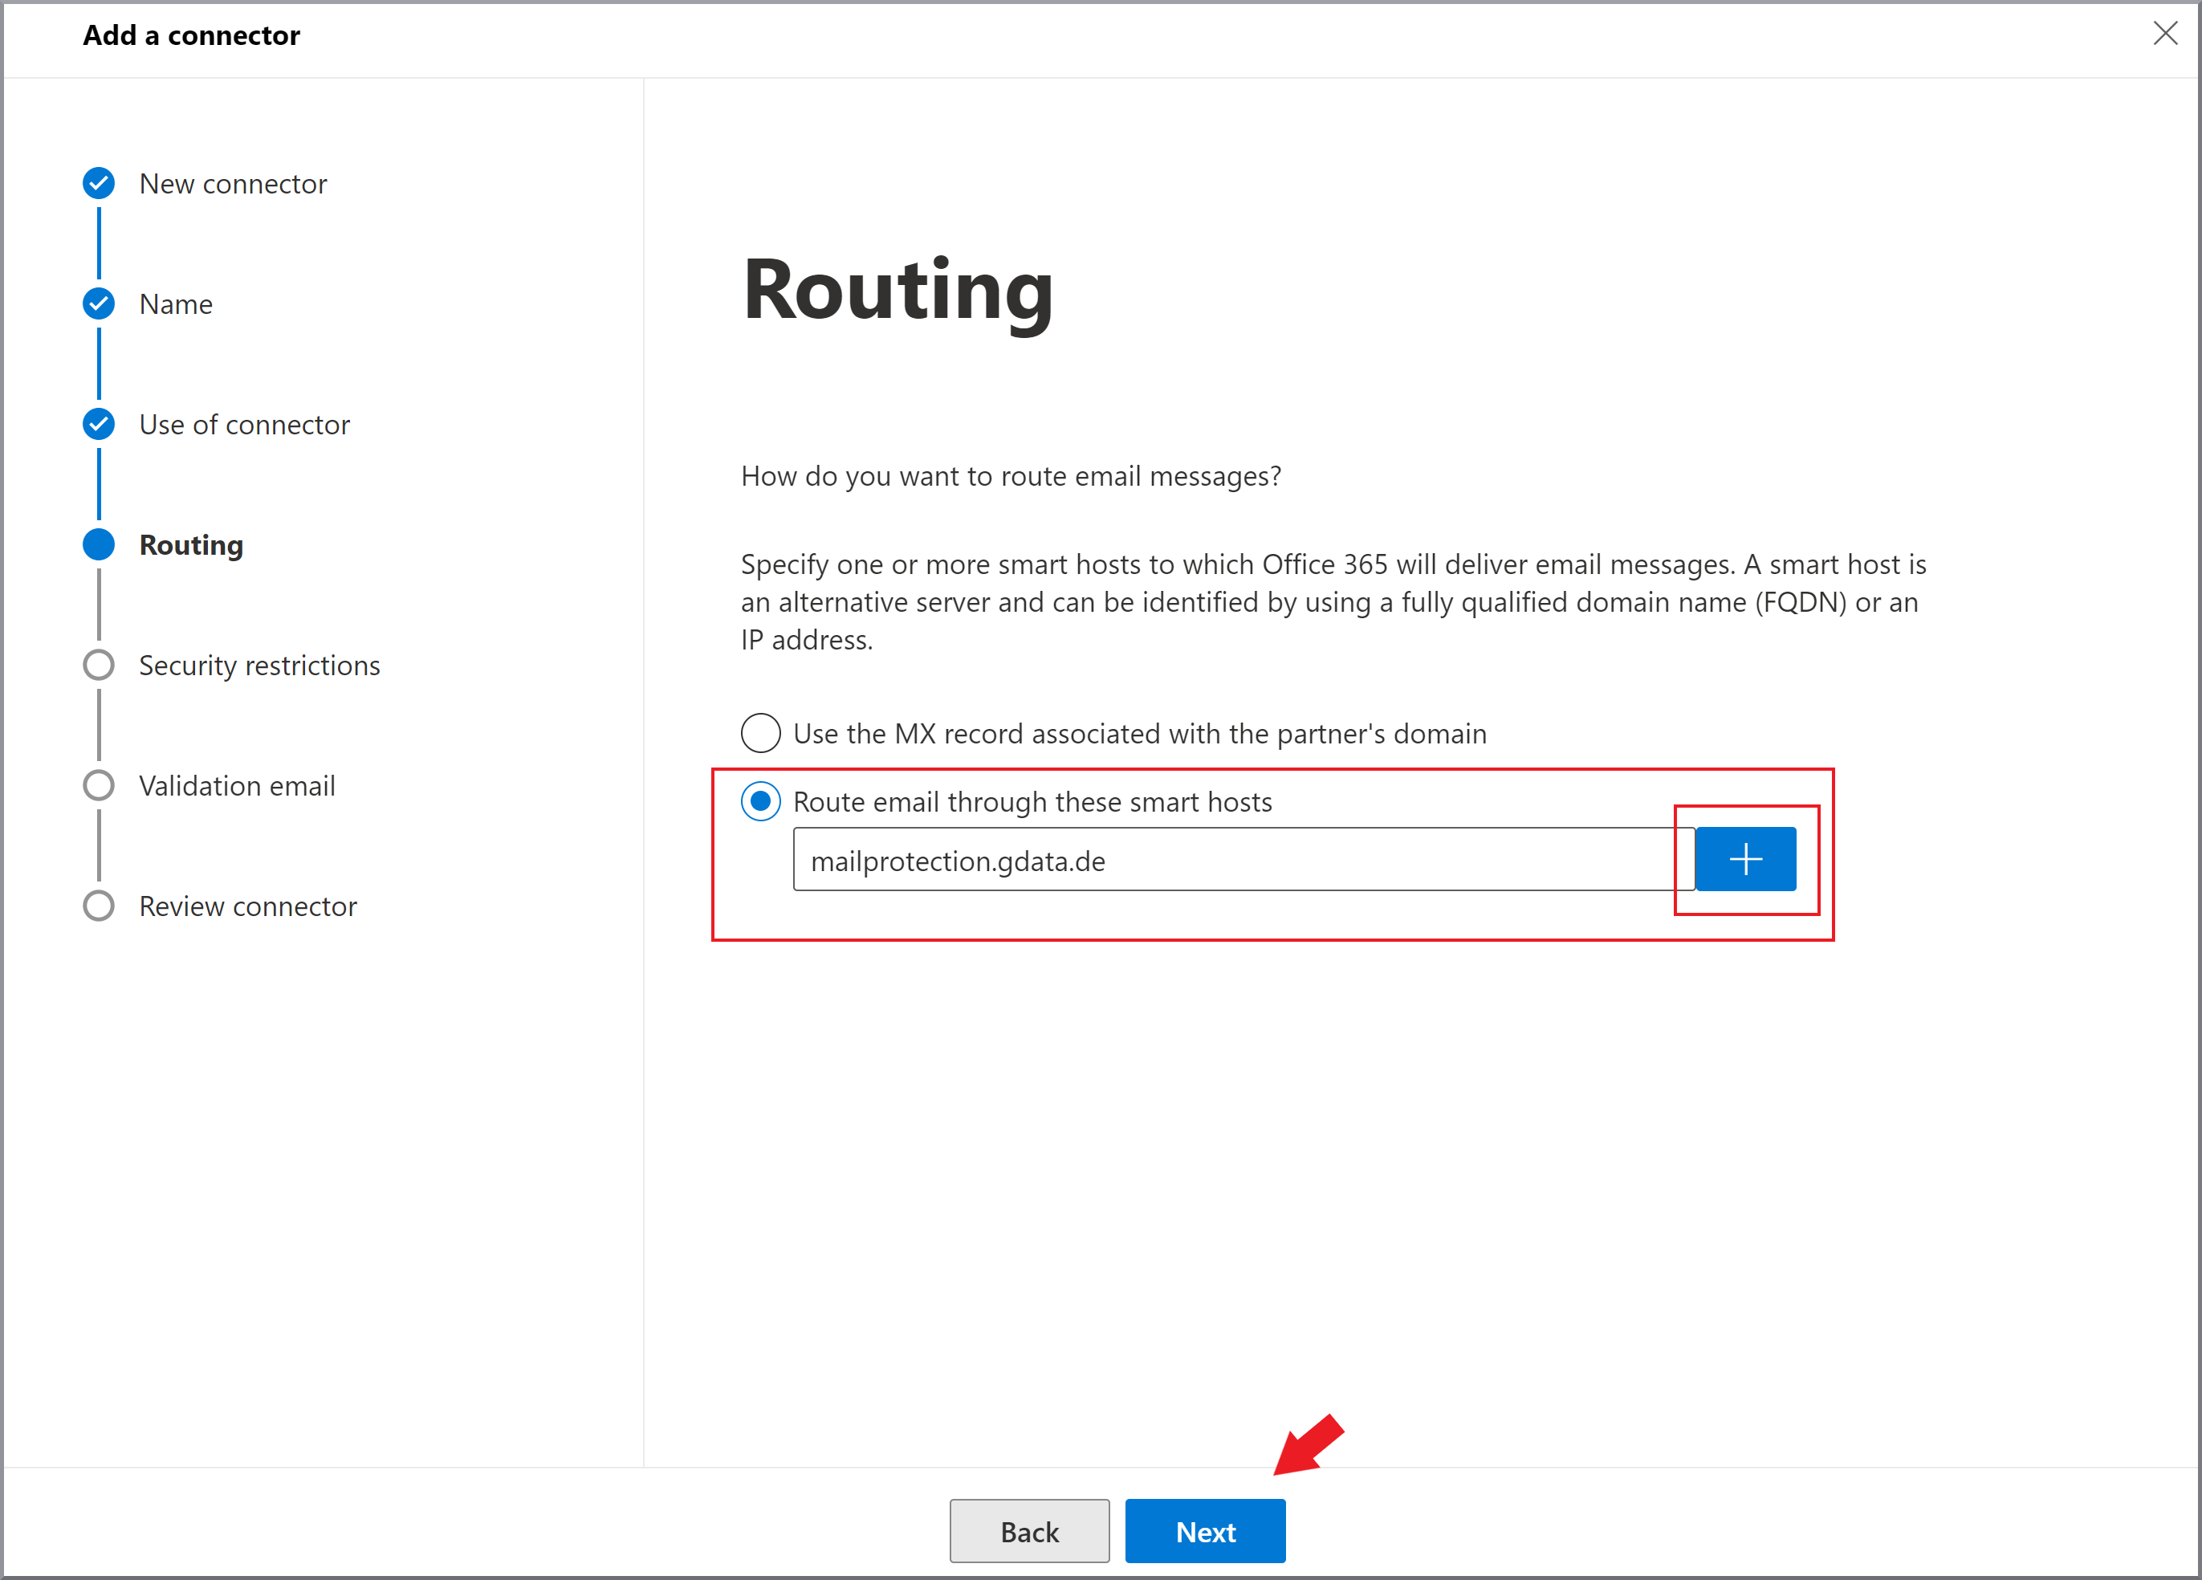Jump to Security restrictions step

pyautogui.click(x=259, y=666)
